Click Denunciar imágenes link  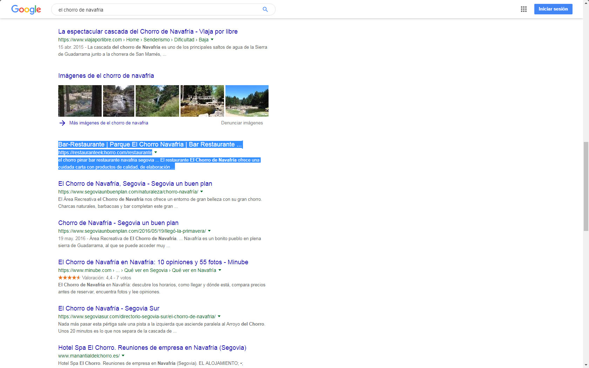242,123
